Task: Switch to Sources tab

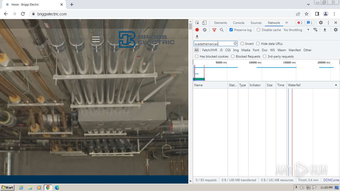Action: (256, 23)
